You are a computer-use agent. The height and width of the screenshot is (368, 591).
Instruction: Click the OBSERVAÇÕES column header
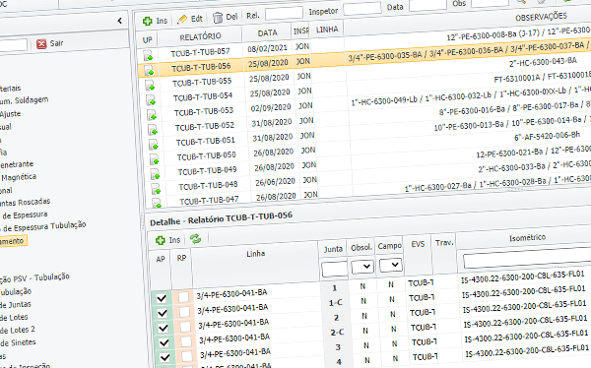(541, 17)
